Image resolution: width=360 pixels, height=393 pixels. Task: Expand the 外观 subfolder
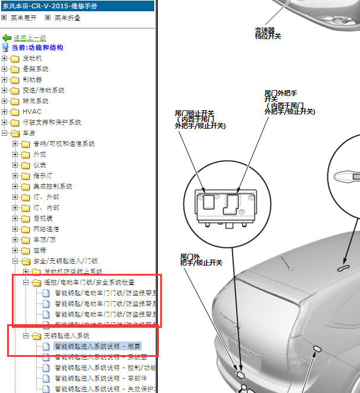click(15, 154)
